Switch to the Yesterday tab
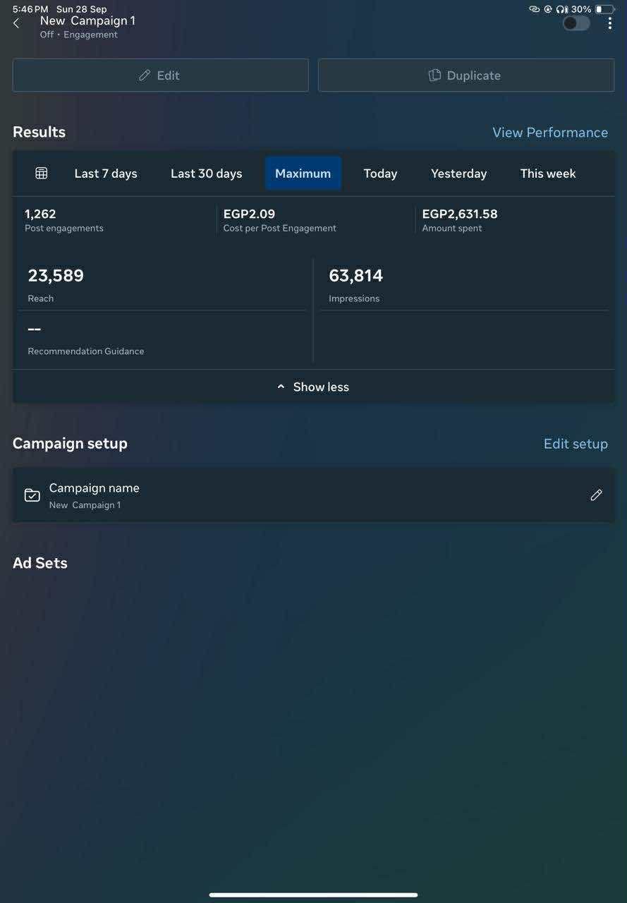This screenshot has width=627, height=903. pyautogui.click(x=458, y=174)
